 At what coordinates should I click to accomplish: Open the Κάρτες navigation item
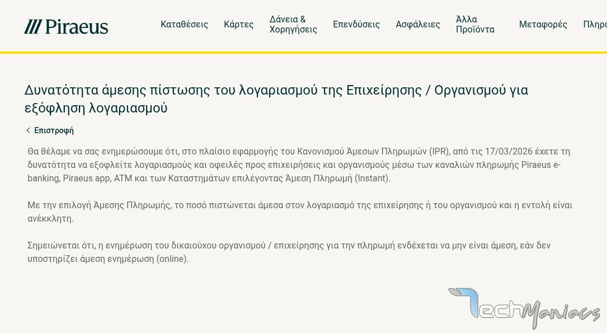(238, 25)
